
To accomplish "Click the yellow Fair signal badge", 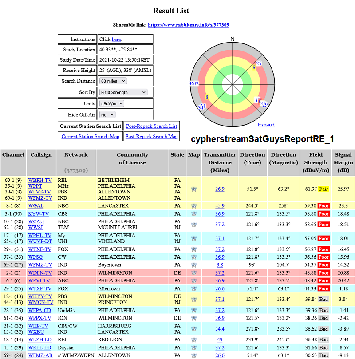I will coord(323,189).
